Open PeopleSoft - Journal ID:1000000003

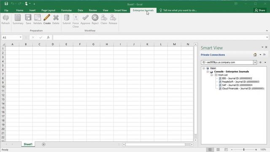240,81
